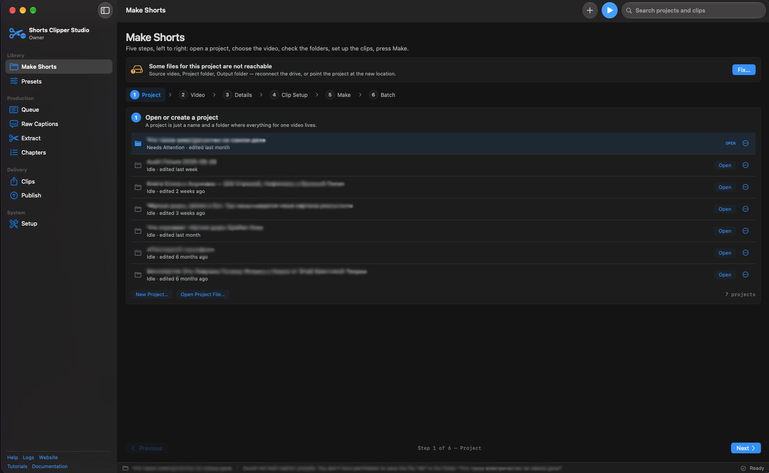The height and width of the screenshot is (473, 769).
Task: Open Presets in the sidebar
Action: click(59, 81)
